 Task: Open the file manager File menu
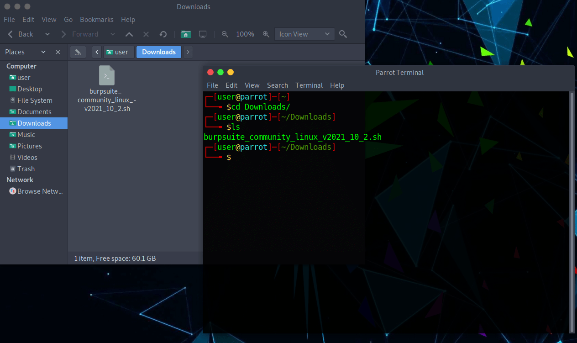pyautogui.click(x=9, y=20)
